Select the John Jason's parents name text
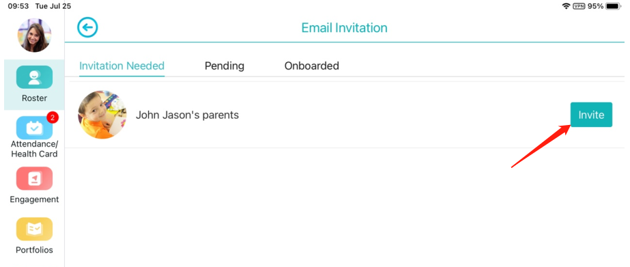Viewport: 630px width, 267px height. pyautogui.click(x=187, y=115)
